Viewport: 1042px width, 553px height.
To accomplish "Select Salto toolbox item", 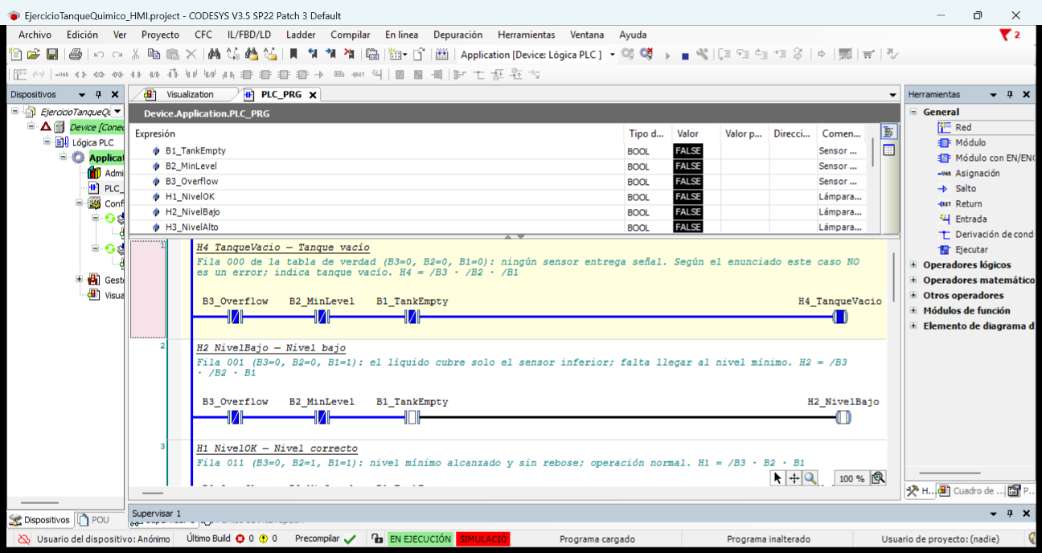I will tap(957, 188).
